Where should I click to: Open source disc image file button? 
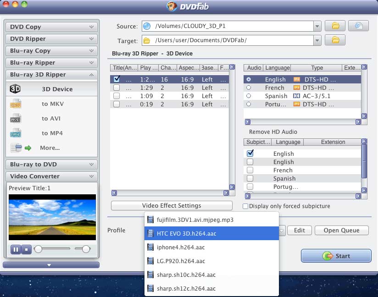point(358,26)
